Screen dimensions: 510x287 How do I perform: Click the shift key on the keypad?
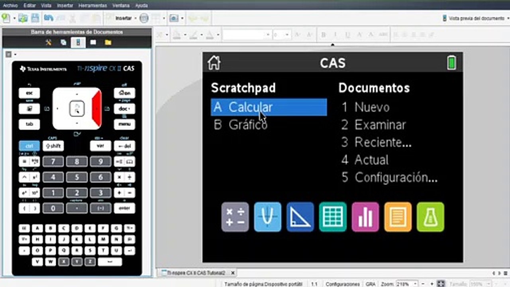point(53,146)
